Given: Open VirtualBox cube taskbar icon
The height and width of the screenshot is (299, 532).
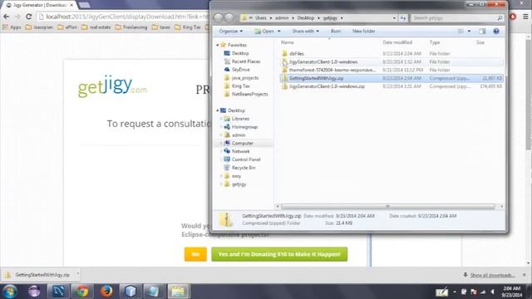Looking at the screenshot, I should click(131, 292).
